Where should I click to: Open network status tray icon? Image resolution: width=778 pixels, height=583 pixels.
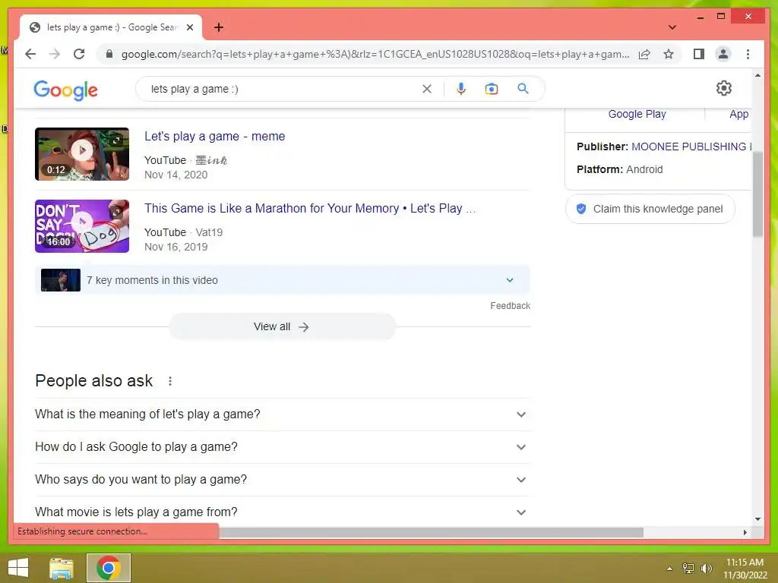[688, 569]
